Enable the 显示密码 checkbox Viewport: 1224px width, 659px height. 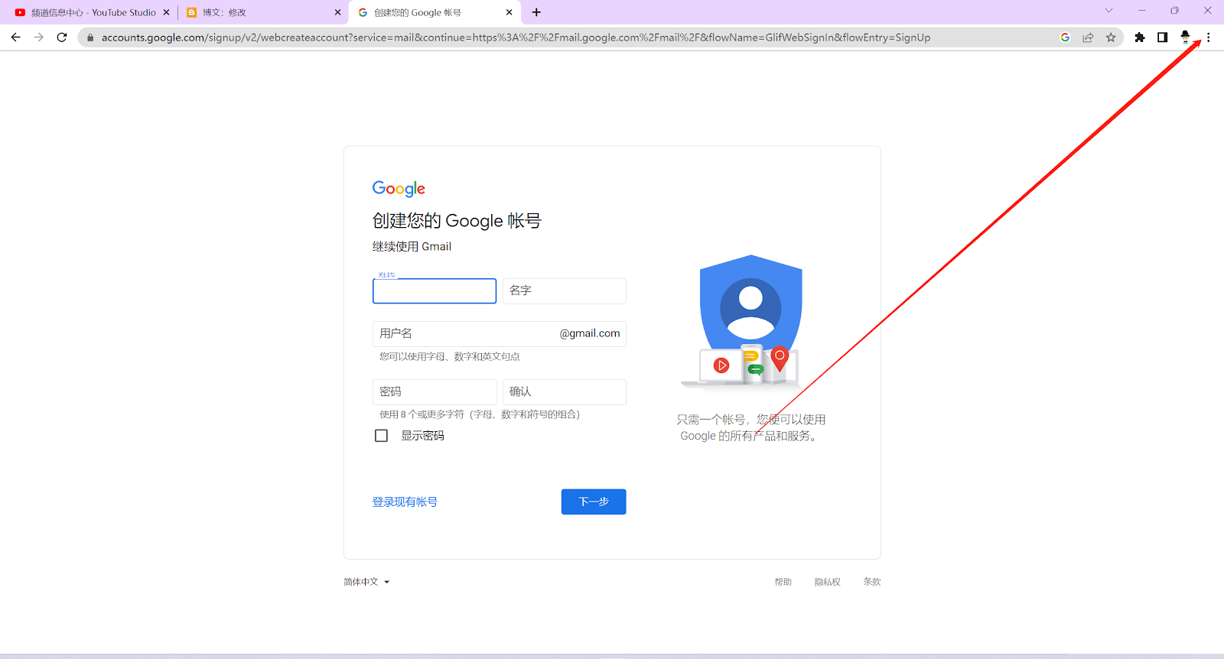point(381,436)
